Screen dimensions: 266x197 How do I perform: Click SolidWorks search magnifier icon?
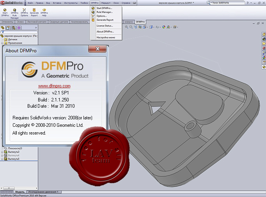click(x=208, y=3)
